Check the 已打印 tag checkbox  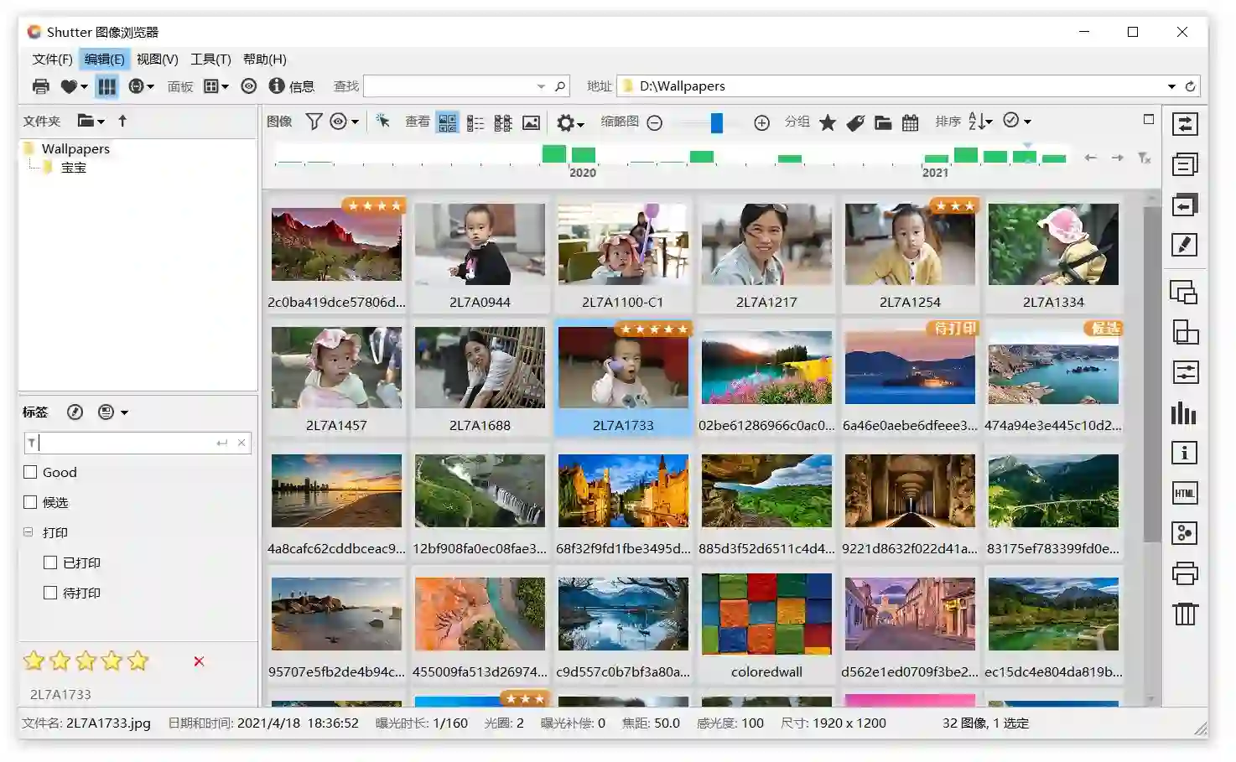point(50,562)
